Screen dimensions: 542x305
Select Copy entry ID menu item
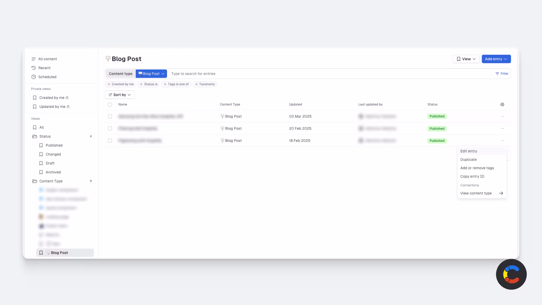pyautogui.click(x=482, y=177)
